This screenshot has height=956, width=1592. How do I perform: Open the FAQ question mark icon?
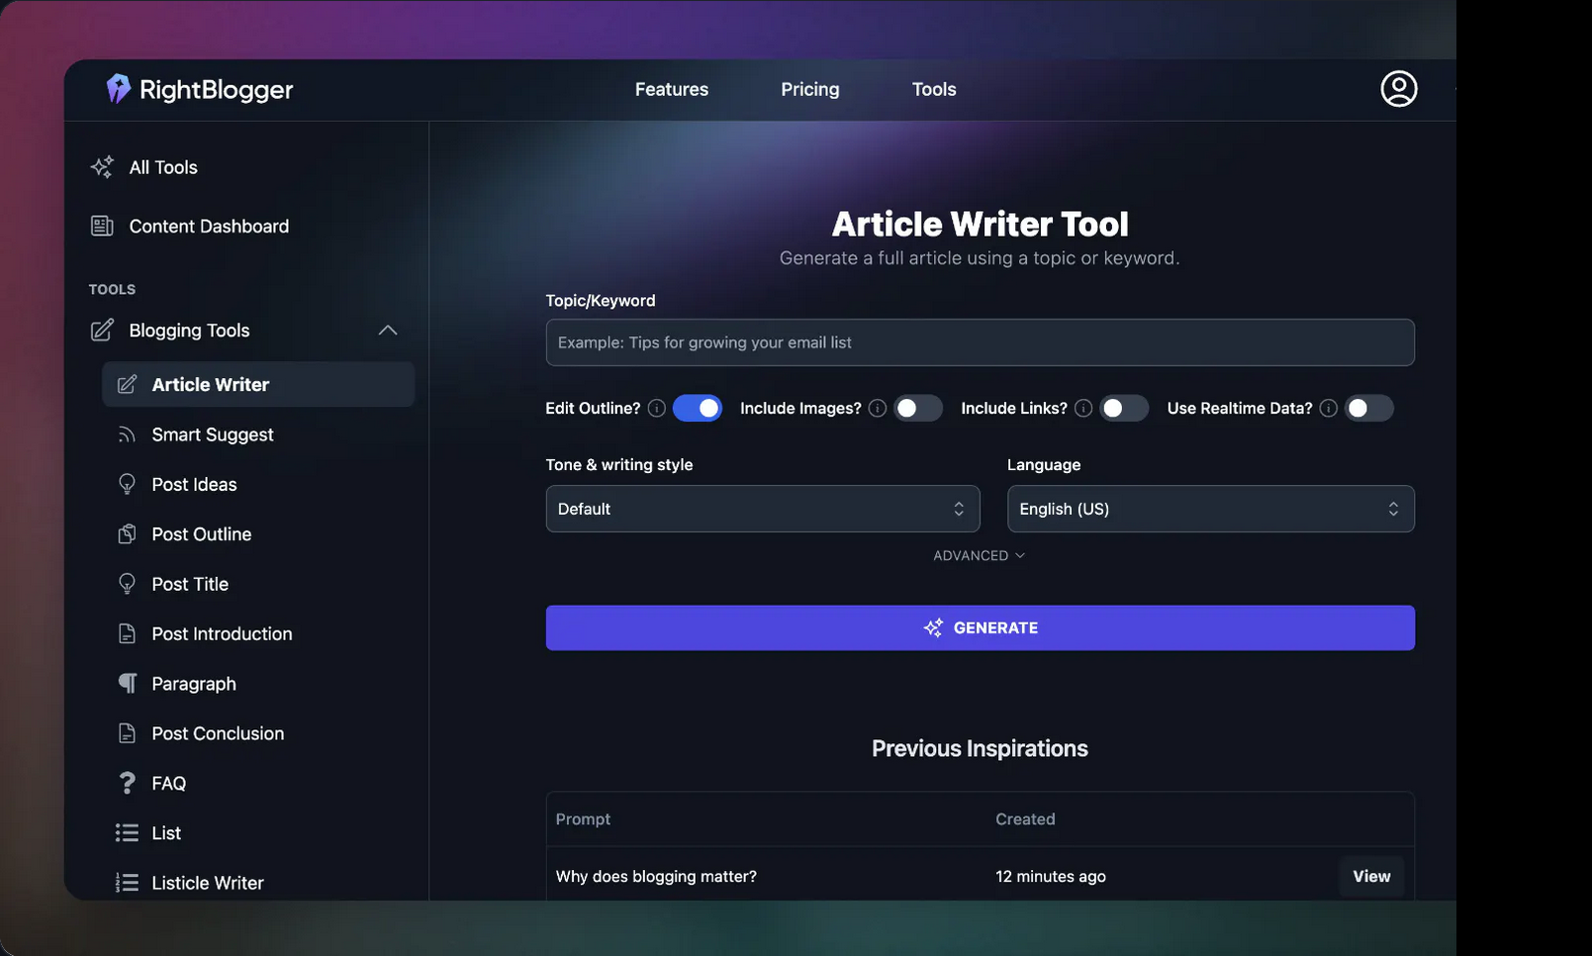[x=127, y=782]
